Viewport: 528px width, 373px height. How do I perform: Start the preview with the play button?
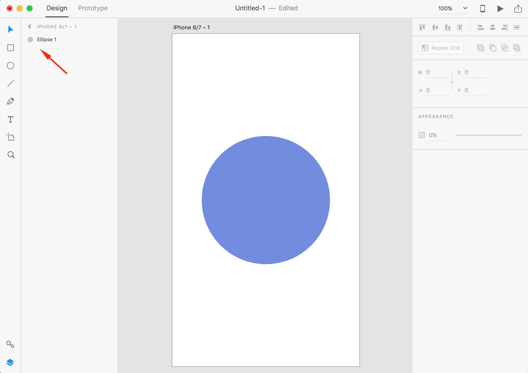500,8
